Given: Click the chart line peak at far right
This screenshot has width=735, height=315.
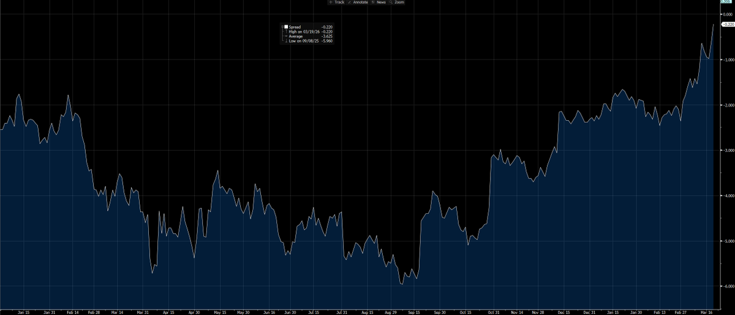Looking at the screenshot, I should (714, 25).
